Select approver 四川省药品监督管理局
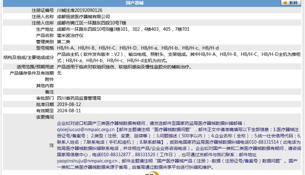The image size is (305, 175). pos(79,98)
